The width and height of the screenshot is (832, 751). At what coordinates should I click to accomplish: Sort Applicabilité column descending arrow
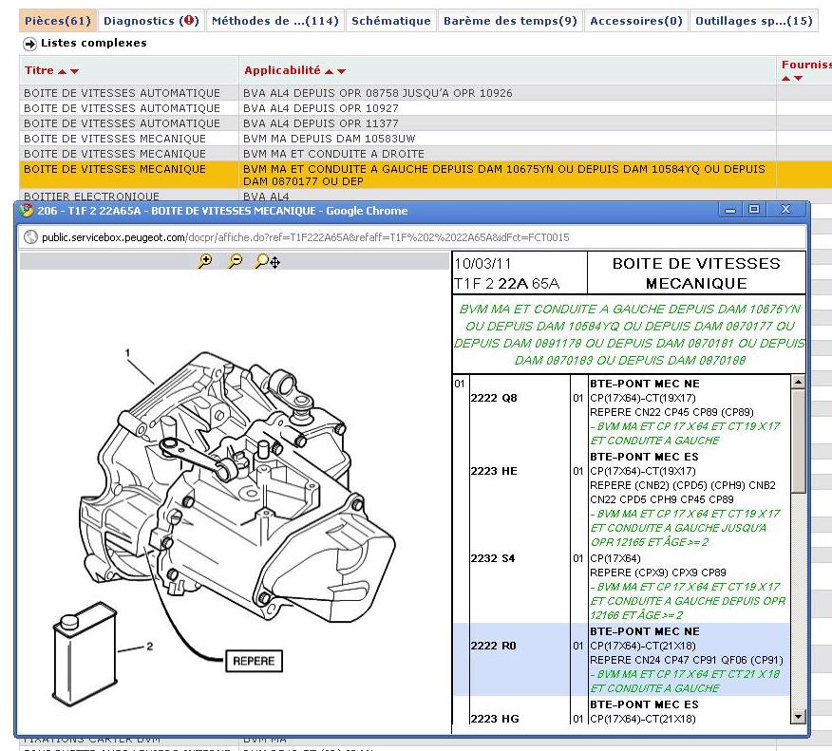pos(341,71)
